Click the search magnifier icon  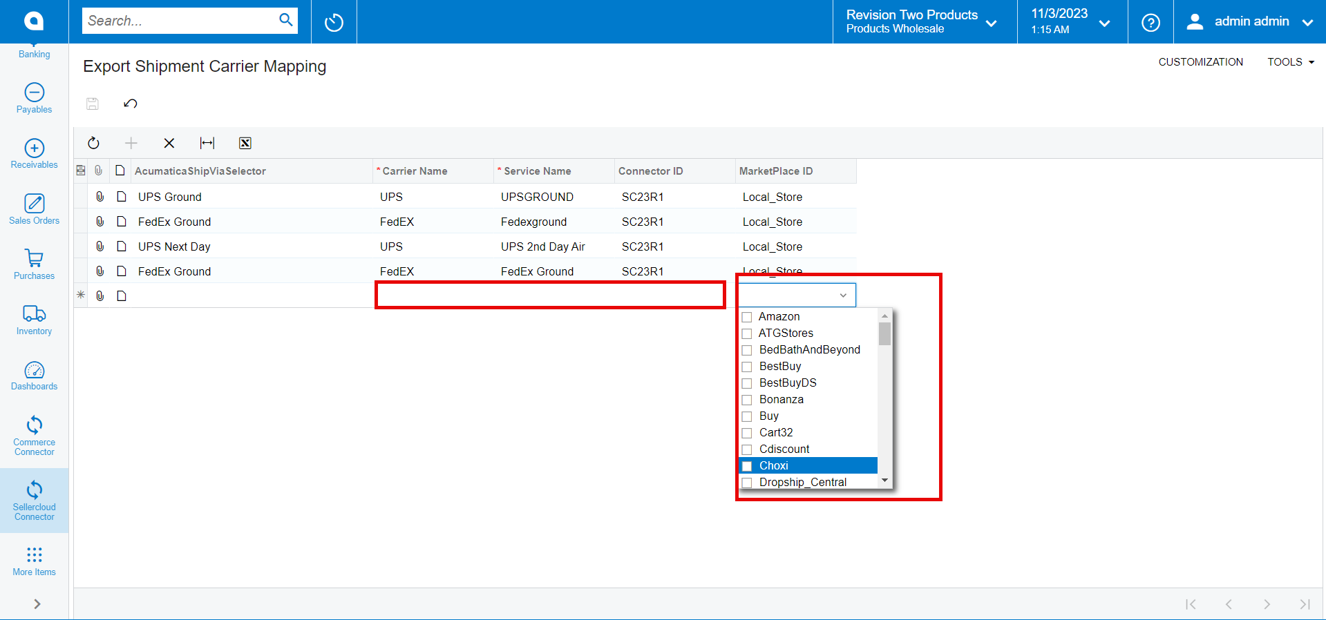[285, 20]
